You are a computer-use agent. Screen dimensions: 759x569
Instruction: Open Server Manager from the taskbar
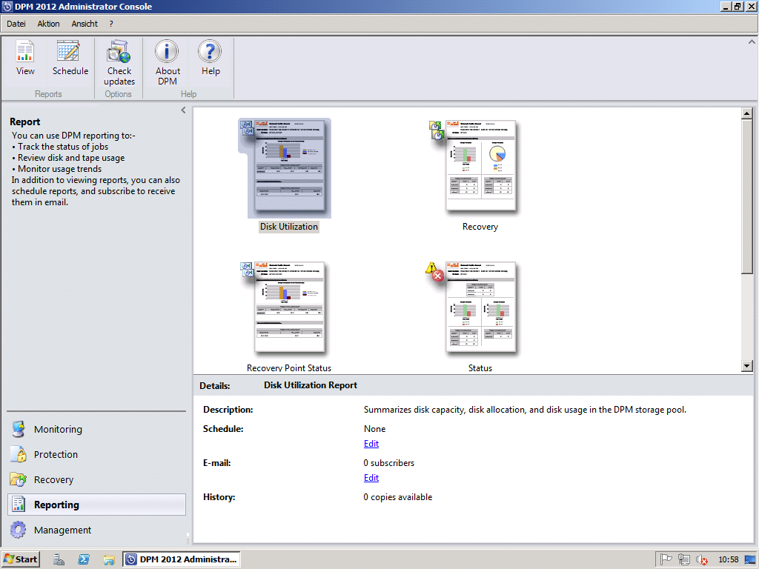[x=59, y=559]
